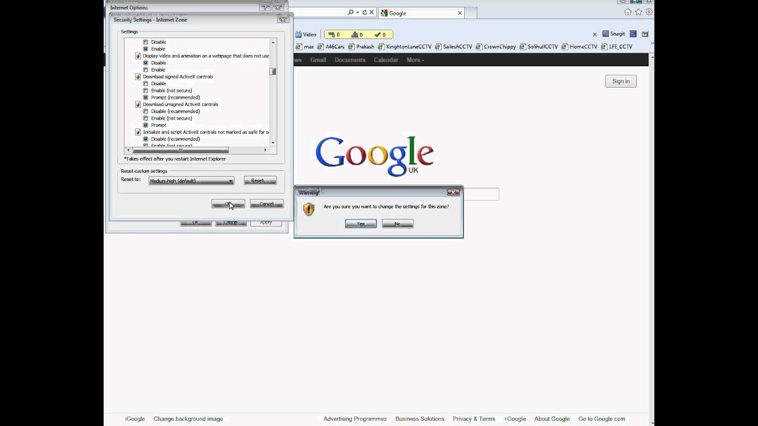Click the Reset... button in Security Settings
This screenshot has width=758, height=426.
(260, 180)
